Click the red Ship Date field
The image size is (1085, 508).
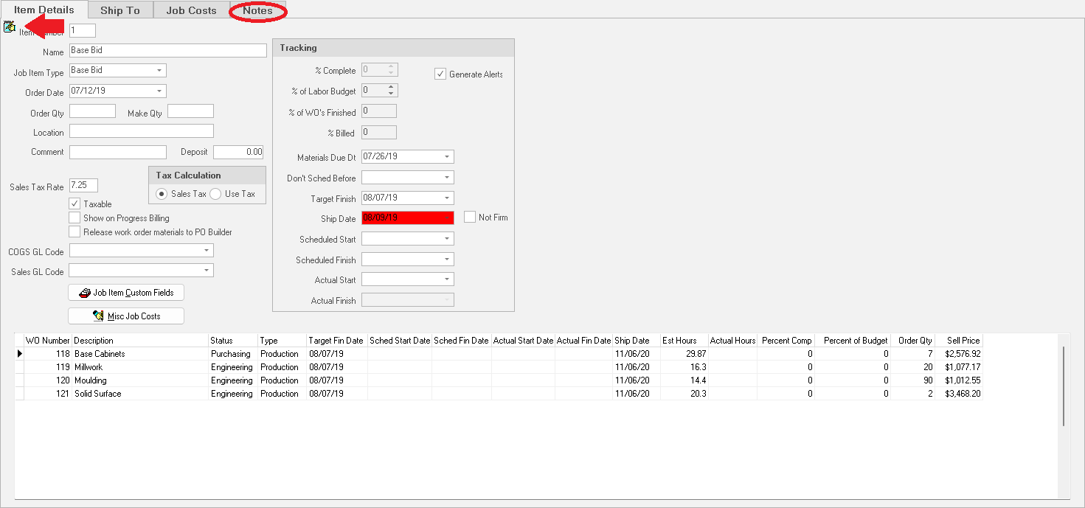click(x=407, y=218)
